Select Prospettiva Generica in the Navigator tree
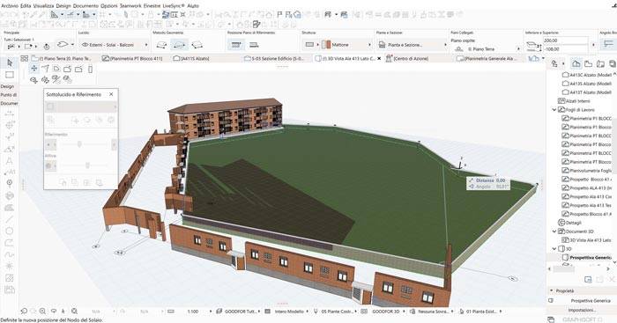The width and height of the screenshot is (617, 323). [591, 258]
